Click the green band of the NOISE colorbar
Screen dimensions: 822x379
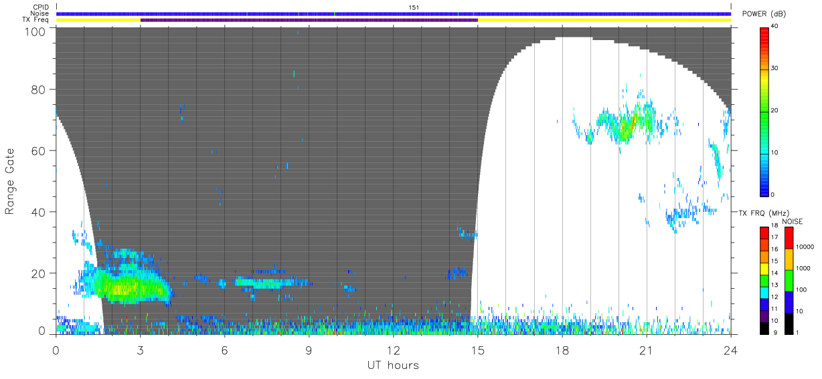tap(789, 281)
